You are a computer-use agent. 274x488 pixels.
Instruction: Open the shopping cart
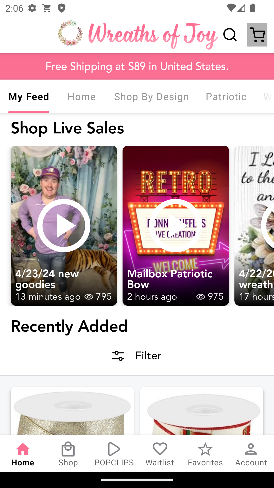tap(257, 35)
